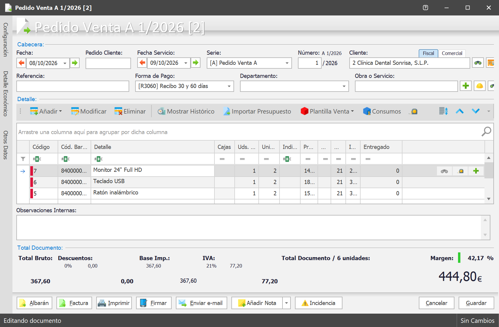The image size is (499, 327).
Task: Open Fecha Servicio date dropdown
Action: pos(186,63)
